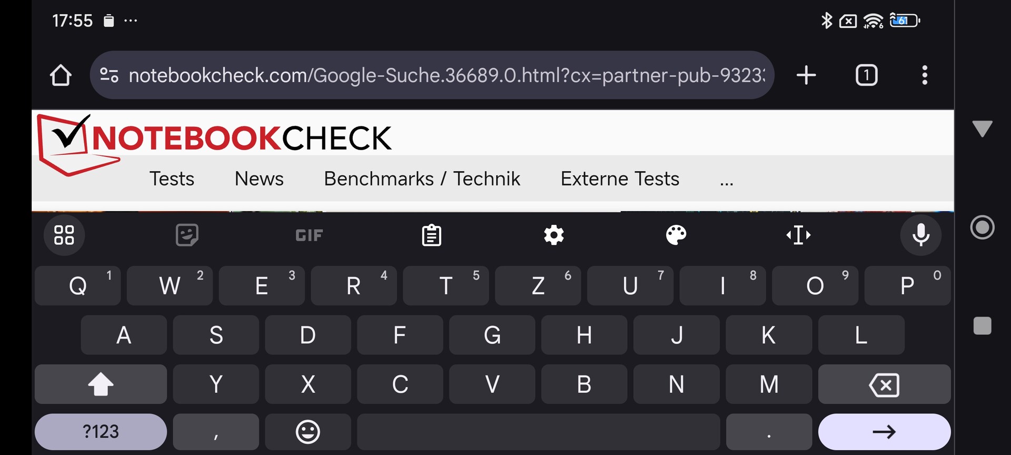Open the Tests menu item
This screenshot has width=1011, height=455.
tap(172, 179)
